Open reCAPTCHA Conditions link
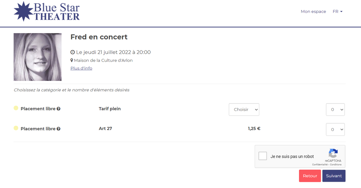 click(x=336, y=165)
